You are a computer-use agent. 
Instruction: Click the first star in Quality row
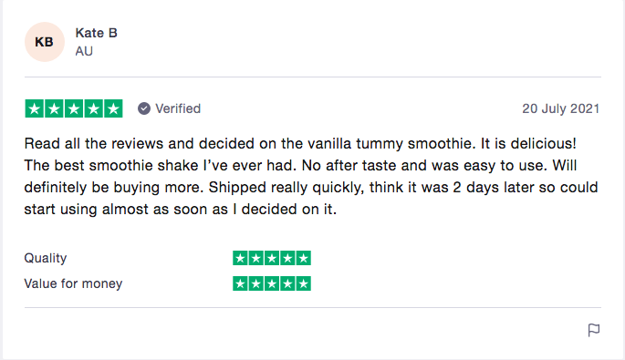[x=240, y=258]
